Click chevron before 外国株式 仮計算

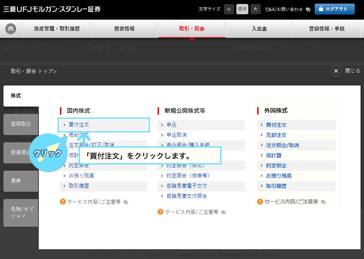pyautogui.click(x=261, y=155)
